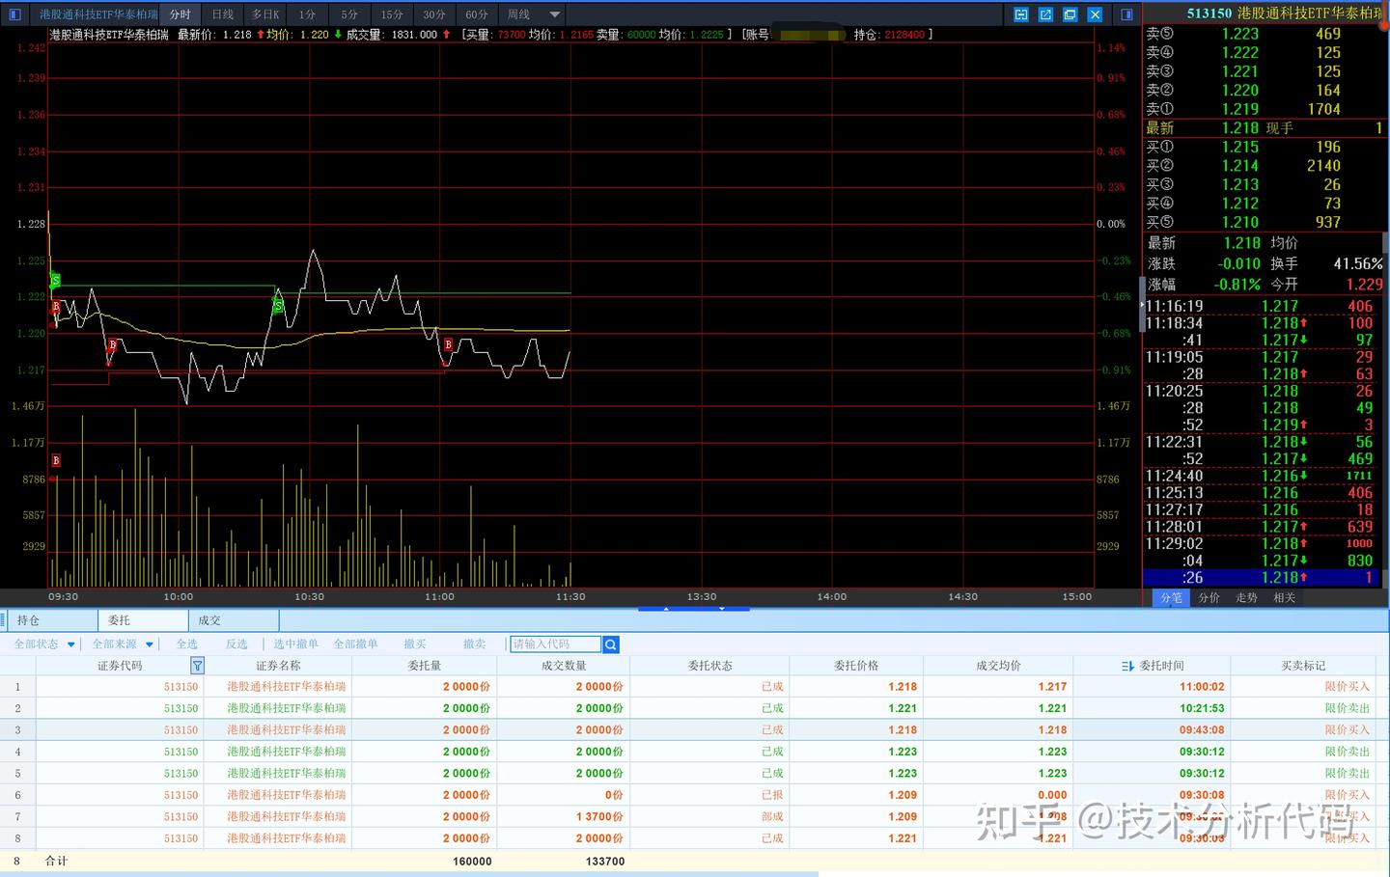Click the up arrow on the panel divider
The height and width of the screenshot is (877, 1390).
tap(666, 609)
